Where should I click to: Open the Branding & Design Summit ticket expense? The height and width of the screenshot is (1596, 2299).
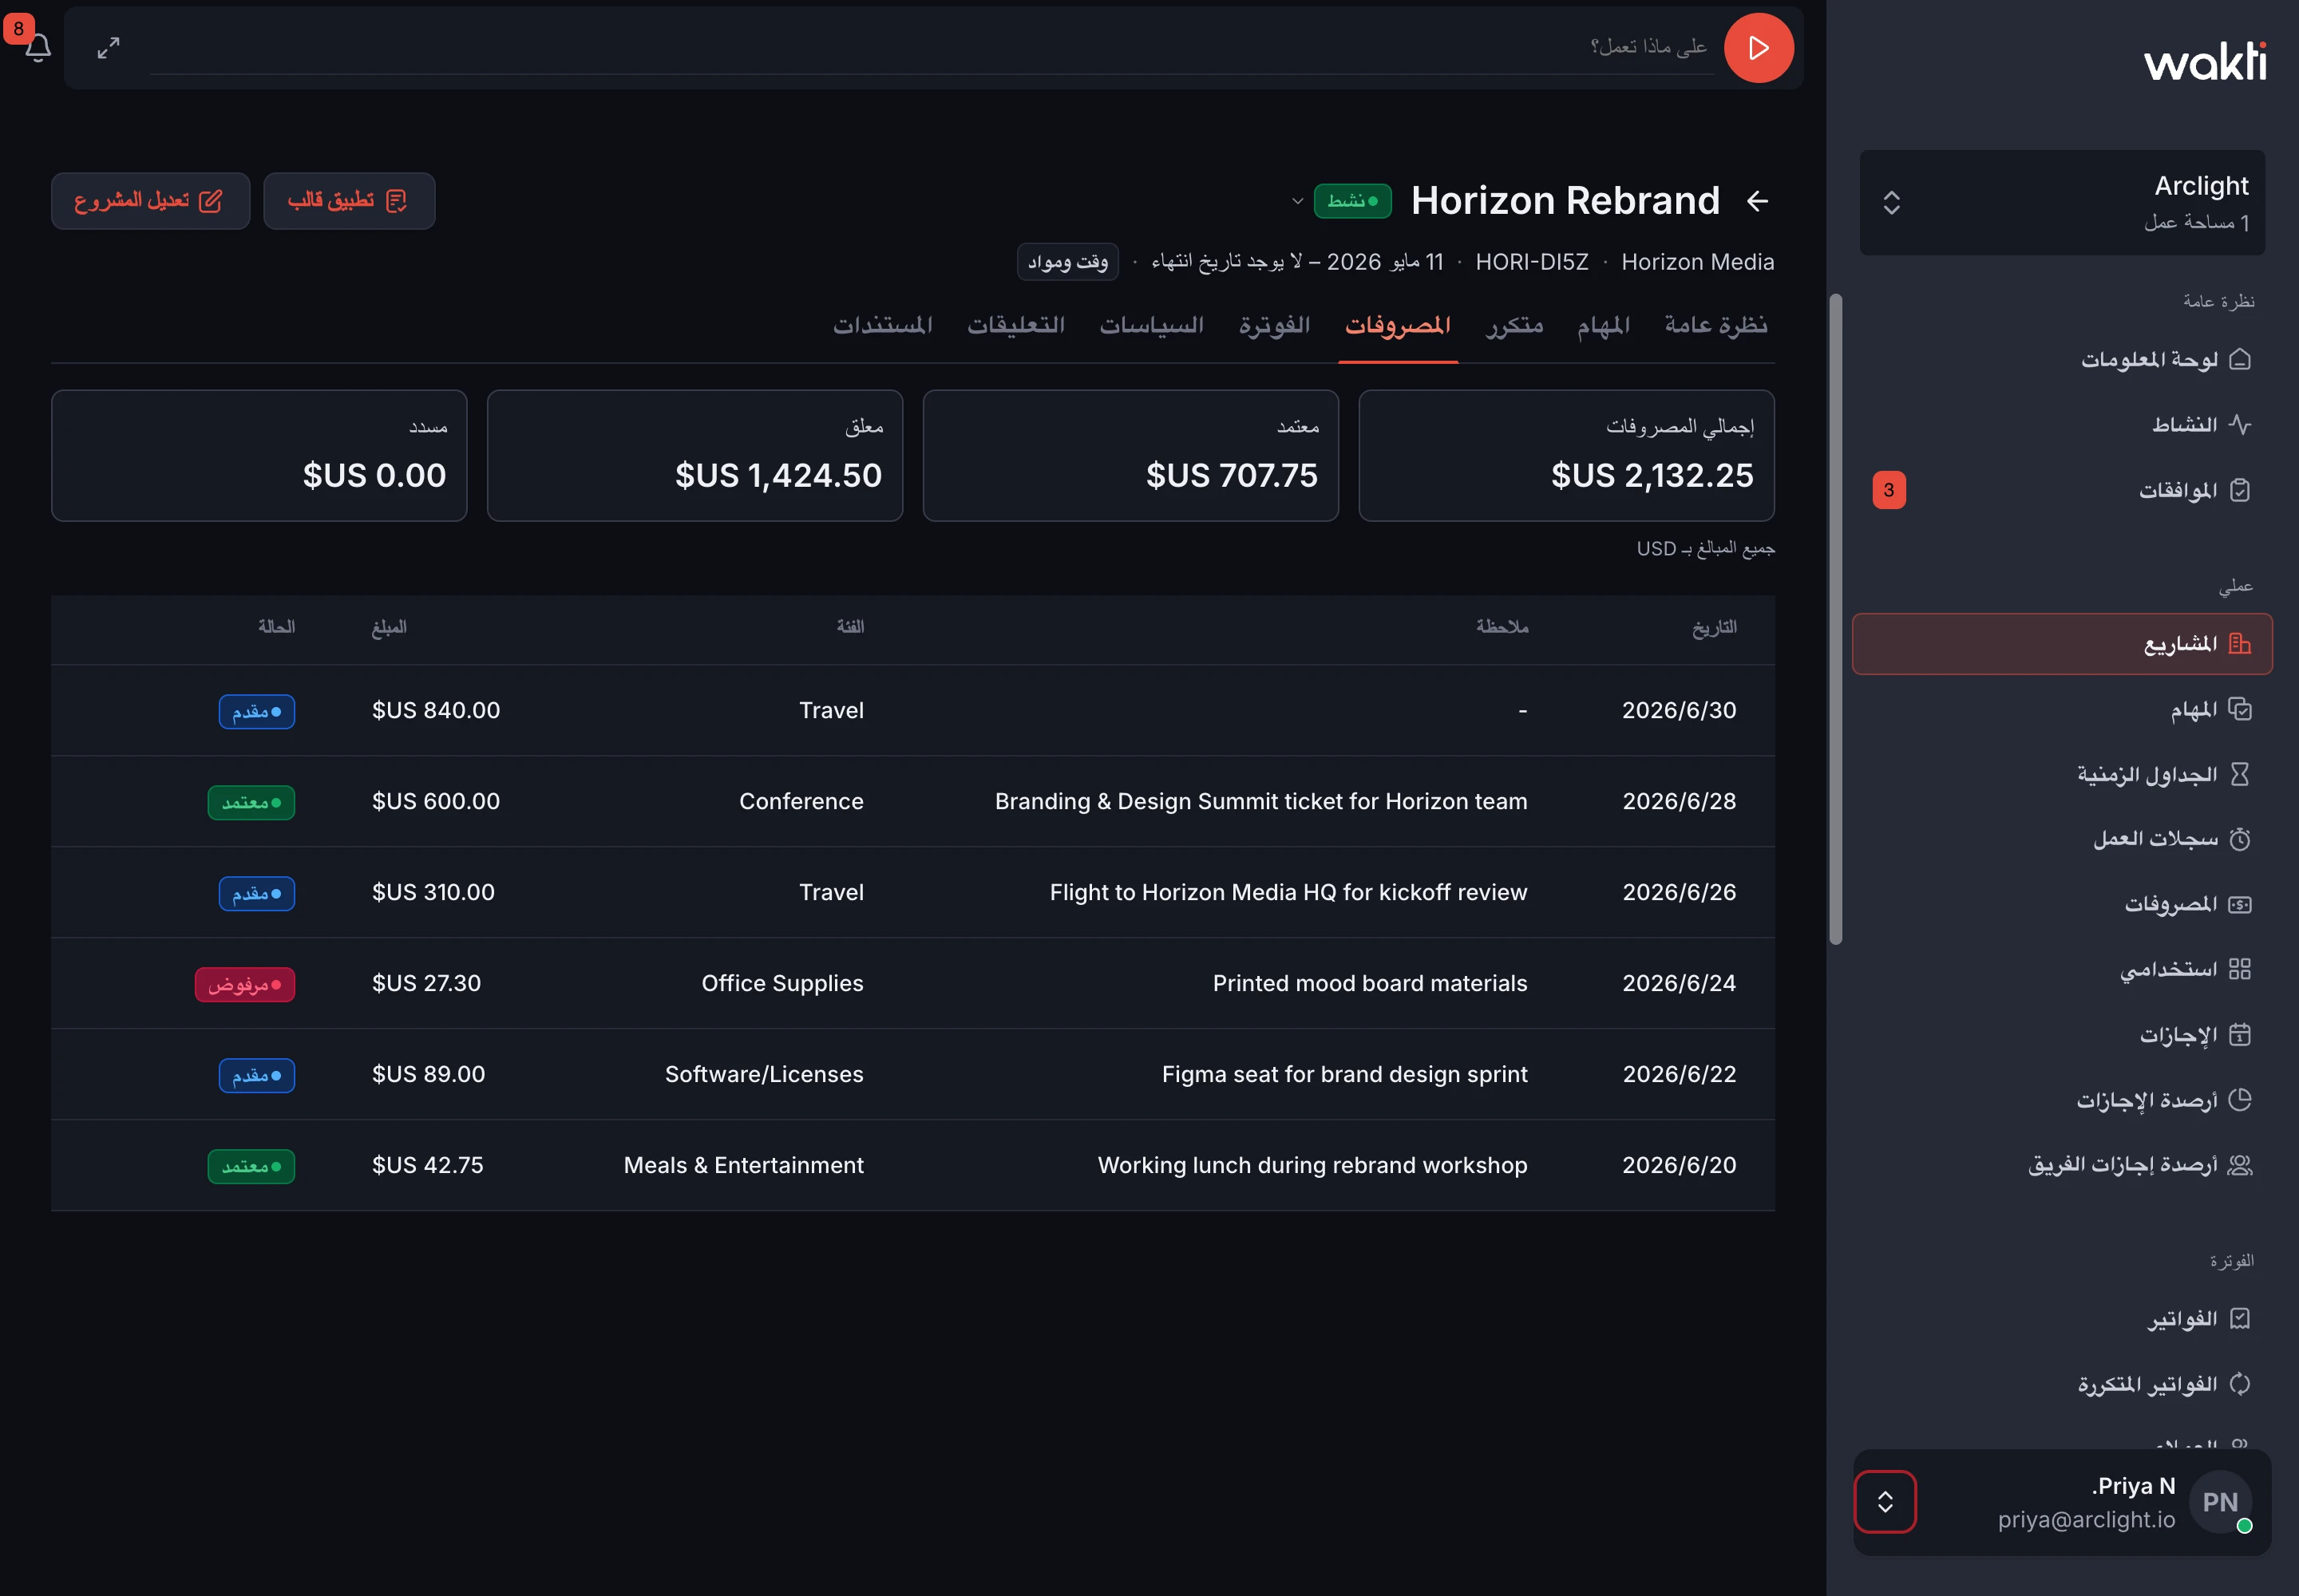tap(912, 802)
